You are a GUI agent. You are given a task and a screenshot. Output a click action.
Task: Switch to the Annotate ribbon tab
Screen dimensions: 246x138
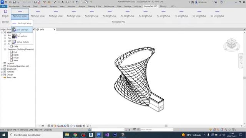pos(71,6)
